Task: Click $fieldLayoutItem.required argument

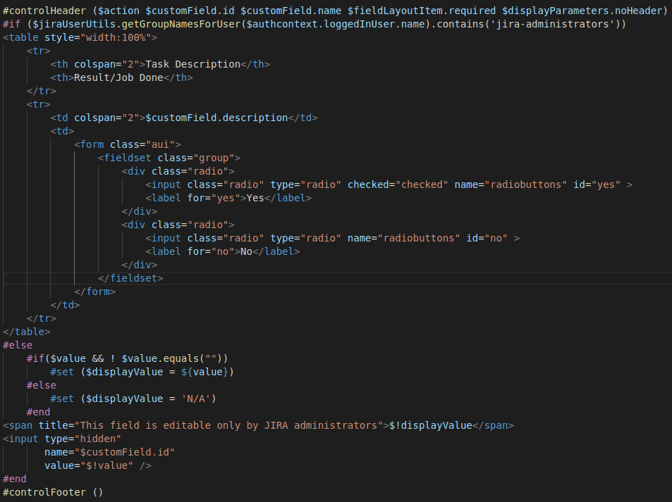Action: pos(422,11)
